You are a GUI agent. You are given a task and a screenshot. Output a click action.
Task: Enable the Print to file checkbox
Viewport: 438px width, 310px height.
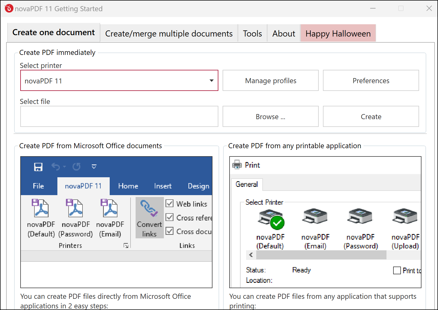pos(397,270)
